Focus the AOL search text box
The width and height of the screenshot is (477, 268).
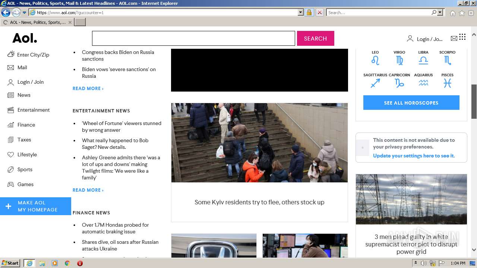pos(193,38)
